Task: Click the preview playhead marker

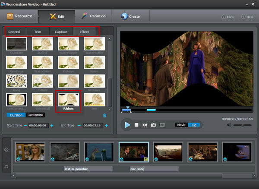Action: (127, 108)
